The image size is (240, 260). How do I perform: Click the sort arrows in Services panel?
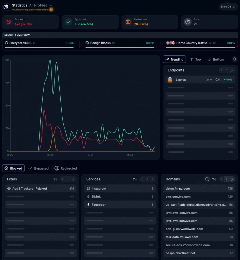pyautogui.click(x=135, y=179)
